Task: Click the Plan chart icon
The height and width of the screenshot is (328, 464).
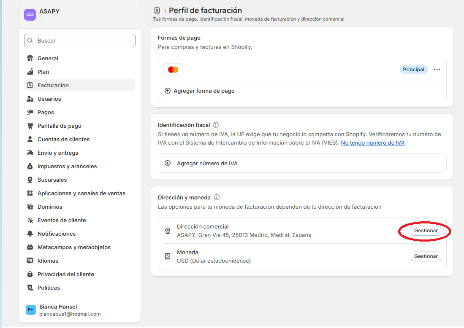Action: point(30,72)
